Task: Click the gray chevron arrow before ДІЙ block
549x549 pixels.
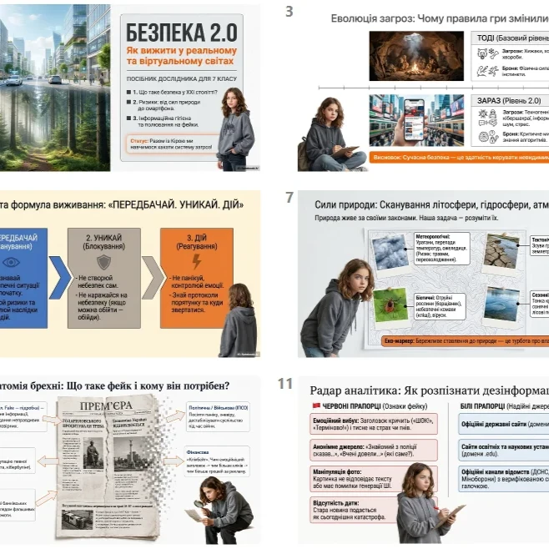Action: pos(153,278)
